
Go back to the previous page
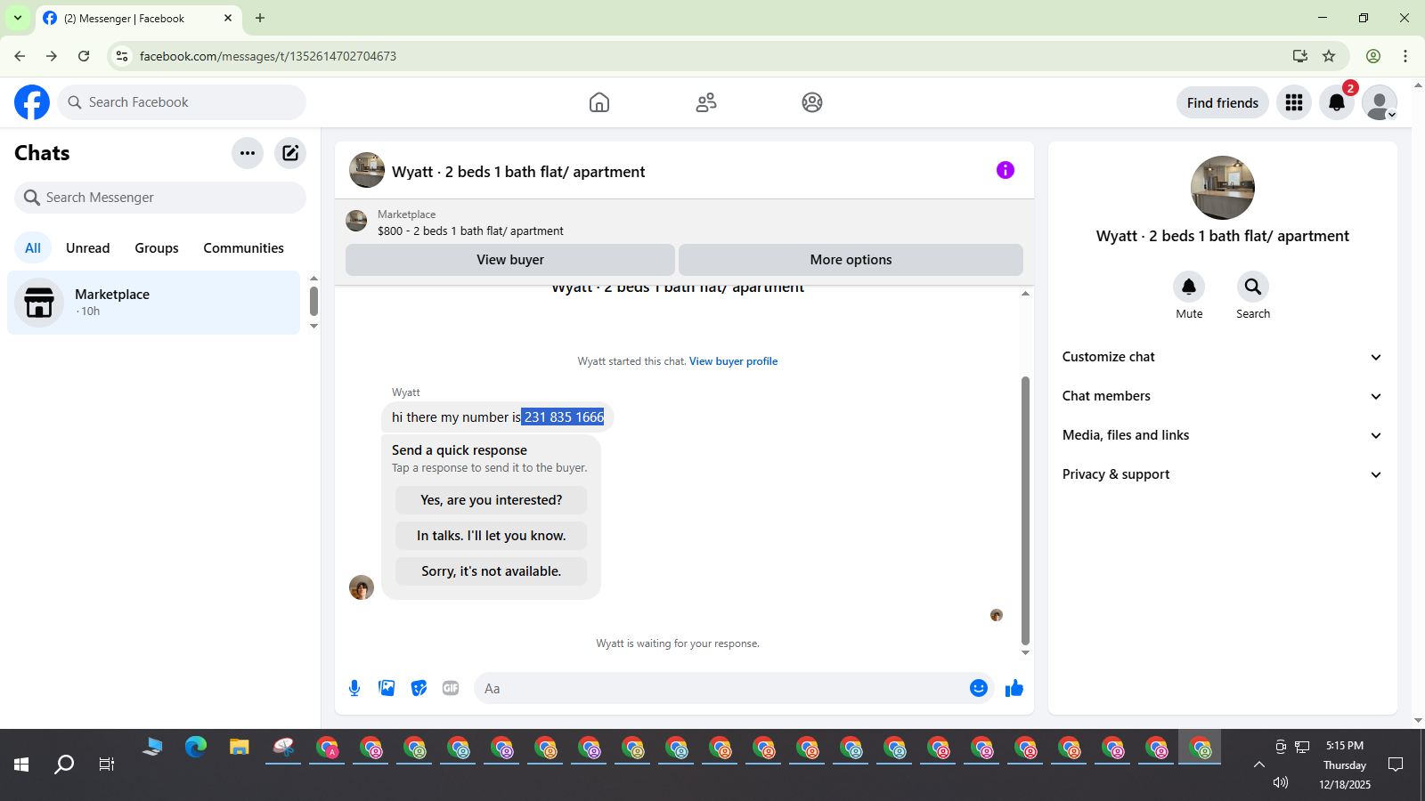[x=20, y=56]
